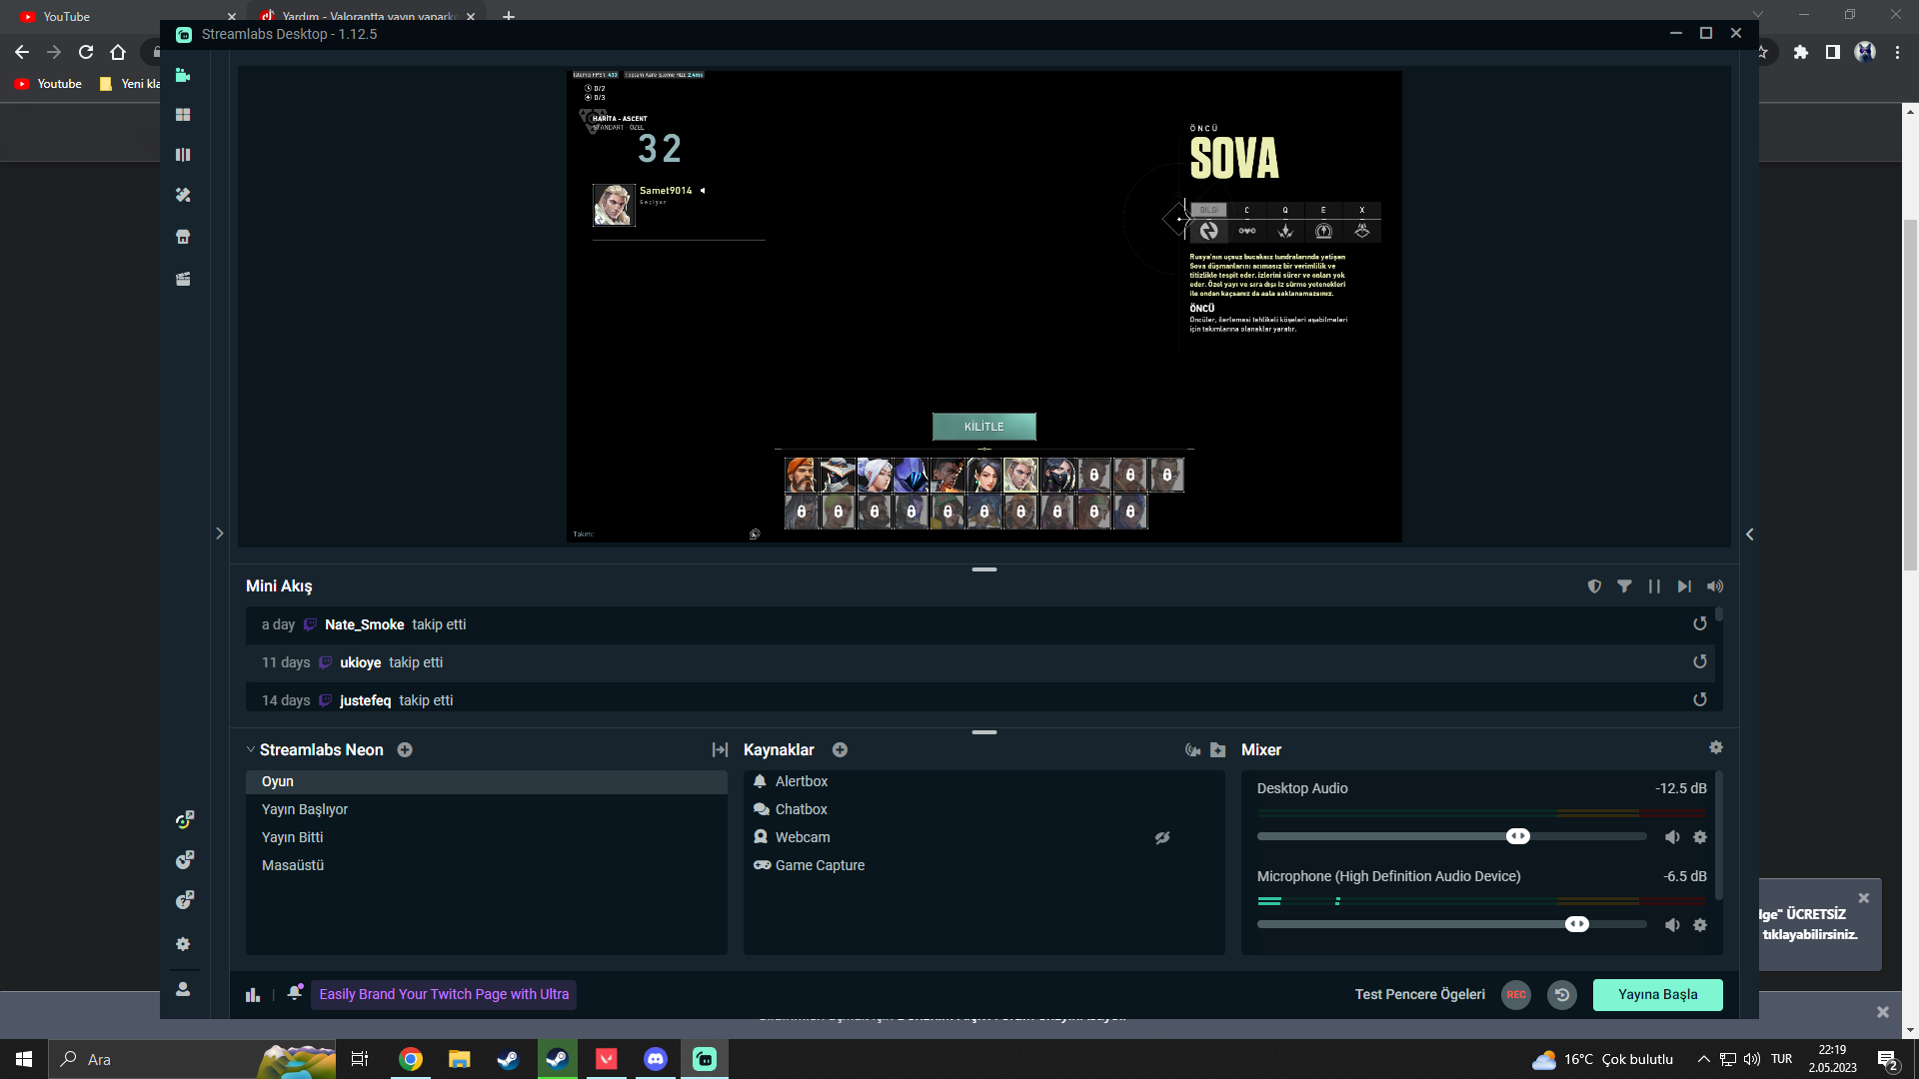Open the Highlighter clapperboard sidebar icon
Image resolution: width=1919 pixels, height=1079 pixels.
[x=183, y=279]
